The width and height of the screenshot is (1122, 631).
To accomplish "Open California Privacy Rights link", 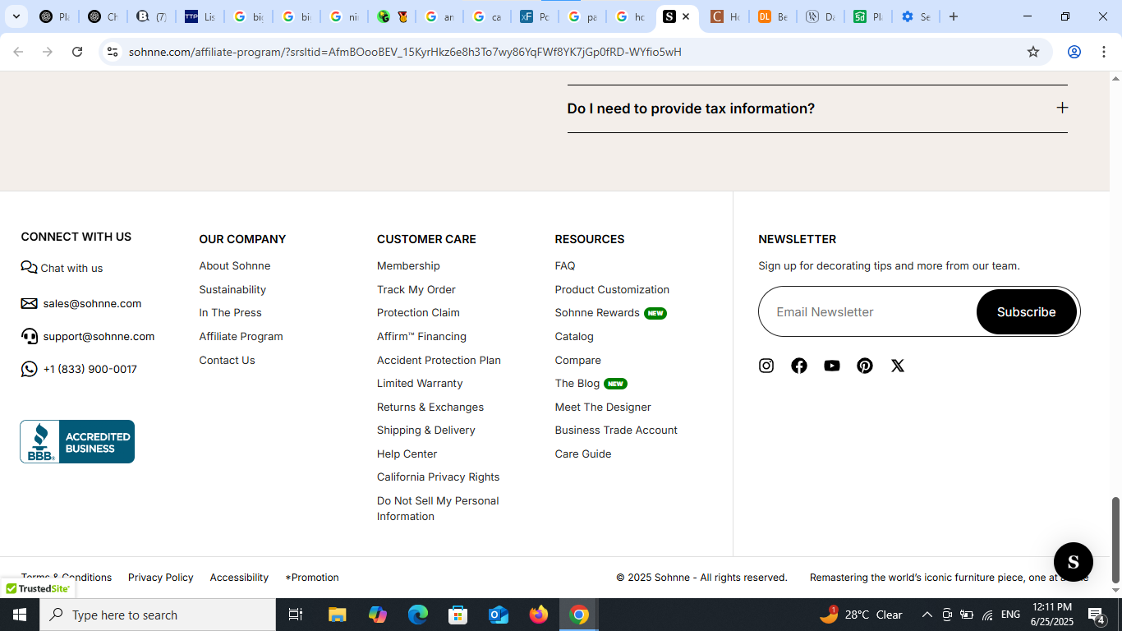I will 438,477.
